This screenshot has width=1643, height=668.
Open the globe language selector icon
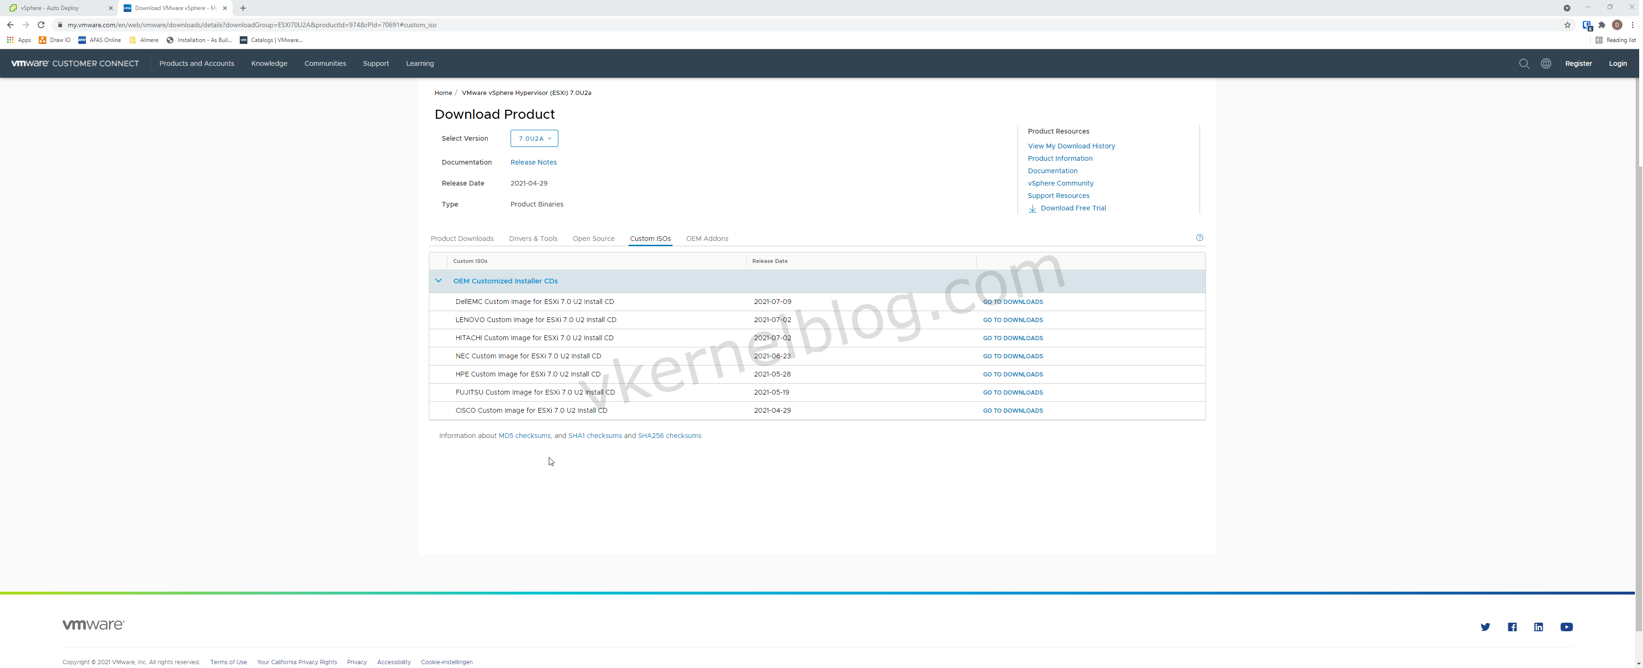click(1546, 64)
